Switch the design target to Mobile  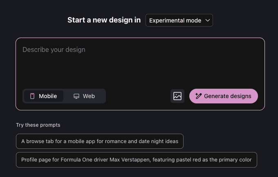(44, 96)
